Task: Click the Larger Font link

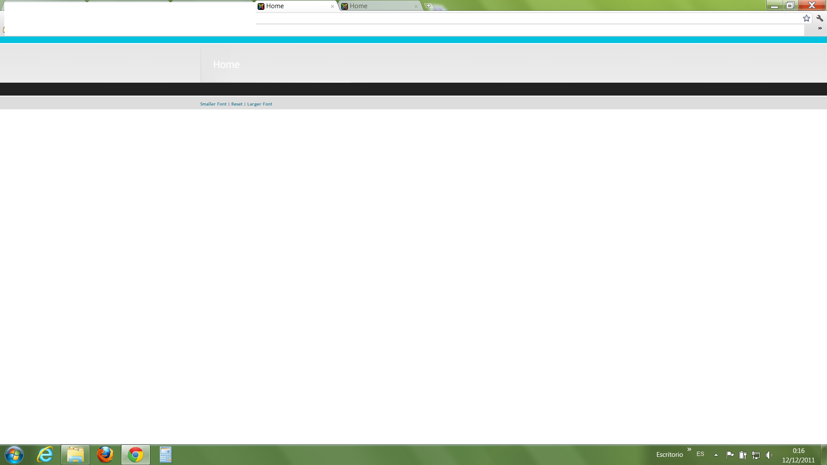Action: click(260, 104)
